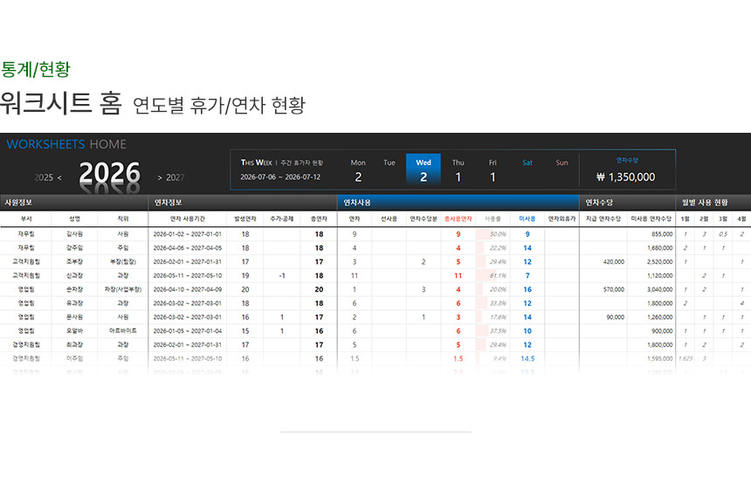Image resolution: width=751 pixels, height=484 pixels.
Task: Click the 2026 current year display
Action: click(x=109, y=174)
